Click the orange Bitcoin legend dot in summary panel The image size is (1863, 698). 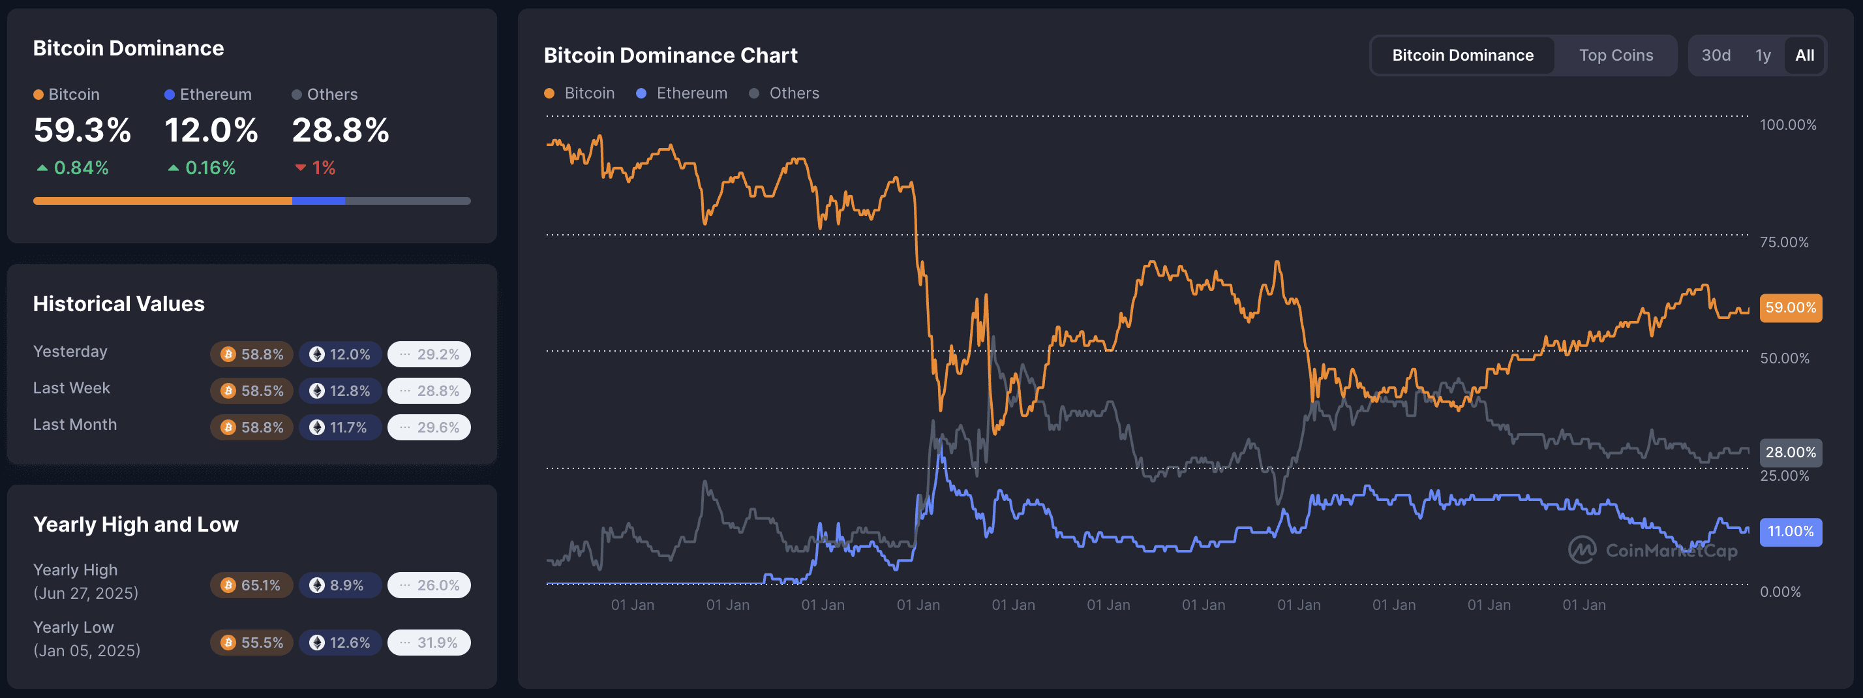tap(38, 93)
